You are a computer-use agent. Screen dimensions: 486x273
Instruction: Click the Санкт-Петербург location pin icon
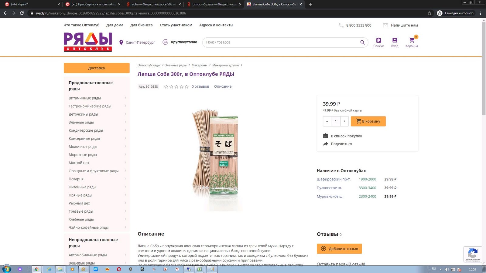click(121, 42)
